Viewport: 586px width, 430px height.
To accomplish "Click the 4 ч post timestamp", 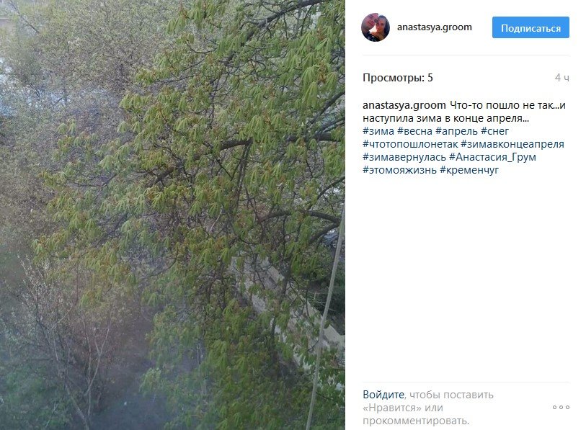I will [562, 78].
